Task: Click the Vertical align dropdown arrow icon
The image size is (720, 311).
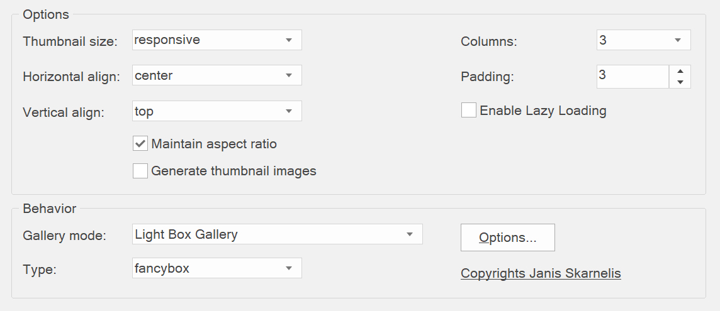Action: click(x=288, y=111)
